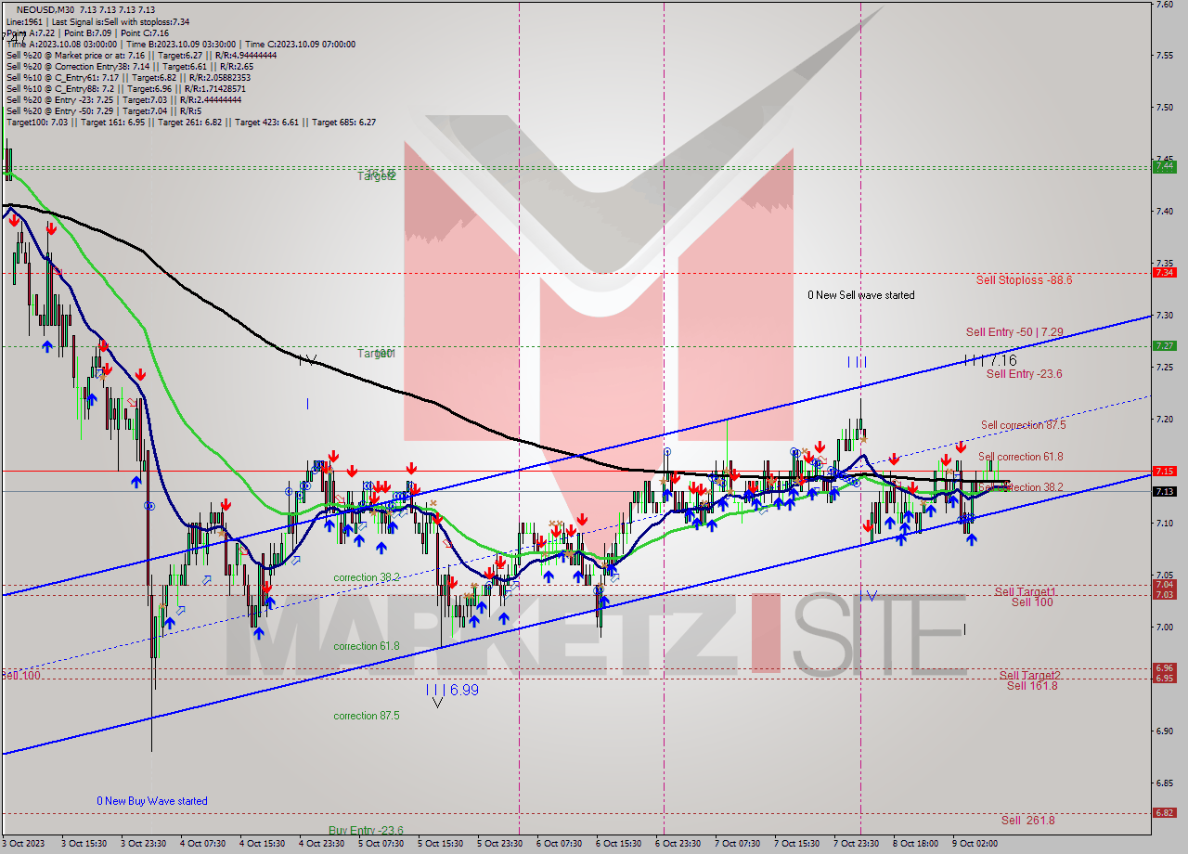Click the red 7.34 stoploss price tag

[x=1164, y=272]
